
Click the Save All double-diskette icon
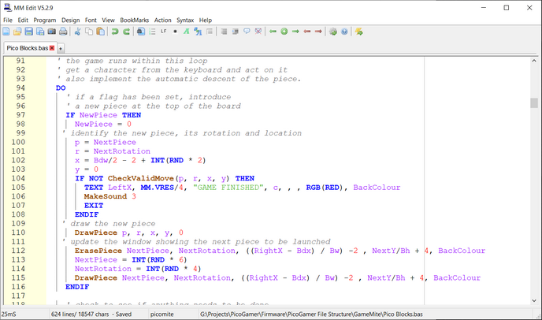tap(40, 32)
